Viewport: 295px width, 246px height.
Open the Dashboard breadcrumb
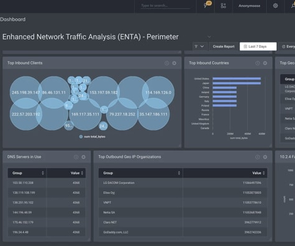click(x=13, y=19)
